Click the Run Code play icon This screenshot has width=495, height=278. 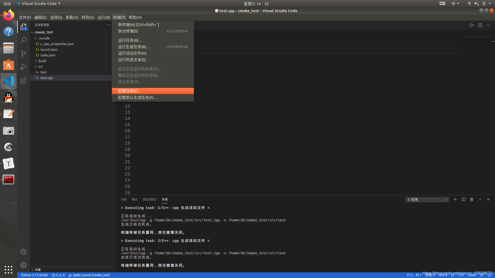point(472,25)
